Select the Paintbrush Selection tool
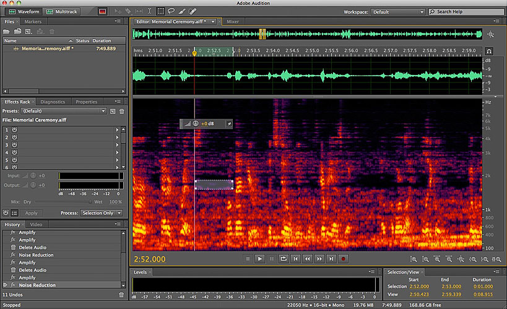Image resolution: width=507 pixels, height=309 pixels. click(182, 11)
